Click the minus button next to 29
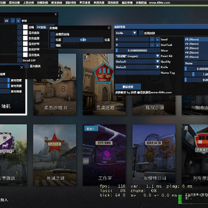 [13, 21]
